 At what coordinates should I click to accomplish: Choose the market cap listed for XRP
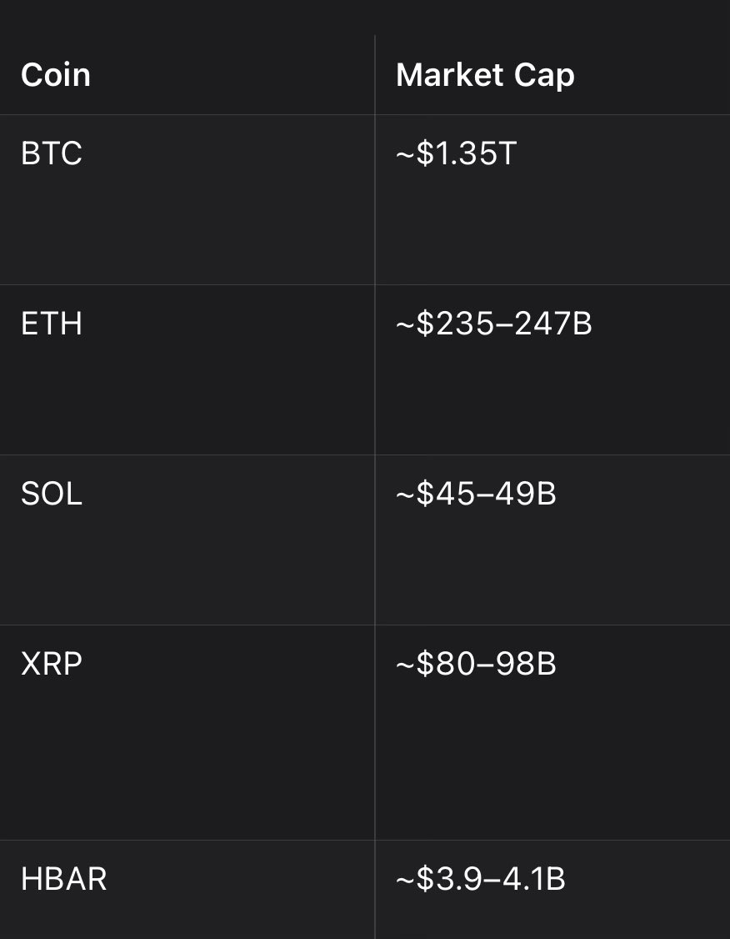[476, 665]
